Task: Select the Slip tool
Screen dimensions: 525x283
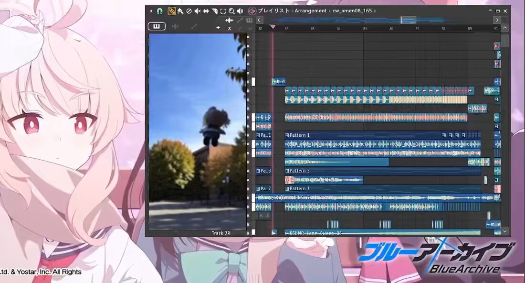Action: (206, 11)
